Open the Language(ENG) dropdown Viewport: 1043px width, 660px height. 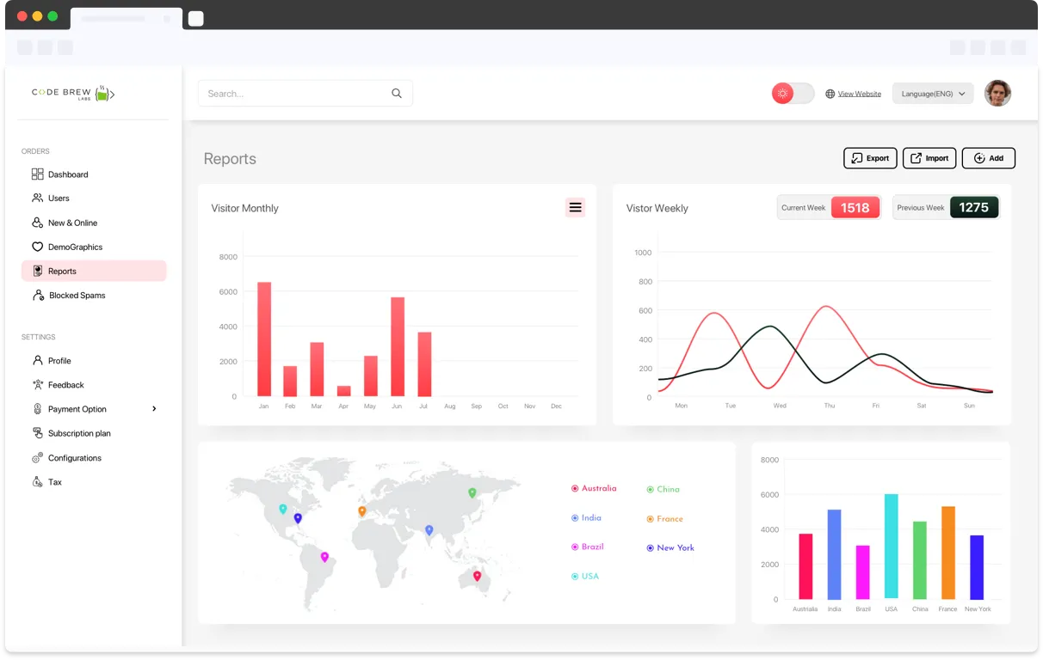[933, 94]
